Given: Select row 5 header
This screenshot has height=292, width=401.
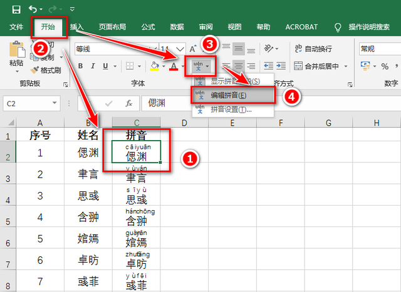Looking at the screenshot, I should pos(8,217).
